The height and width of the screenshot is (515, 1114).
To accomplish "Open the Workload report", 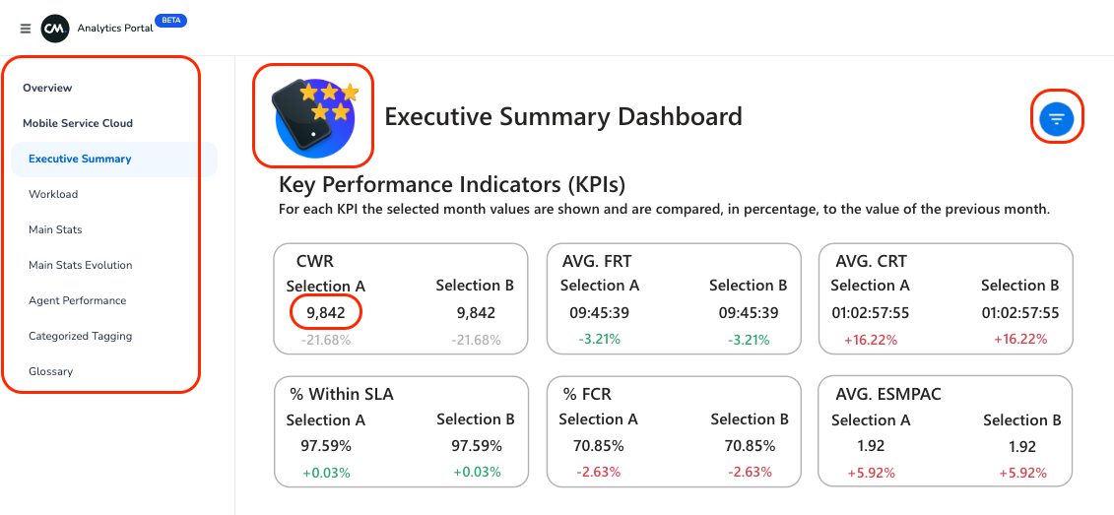I will coord(53,194).
